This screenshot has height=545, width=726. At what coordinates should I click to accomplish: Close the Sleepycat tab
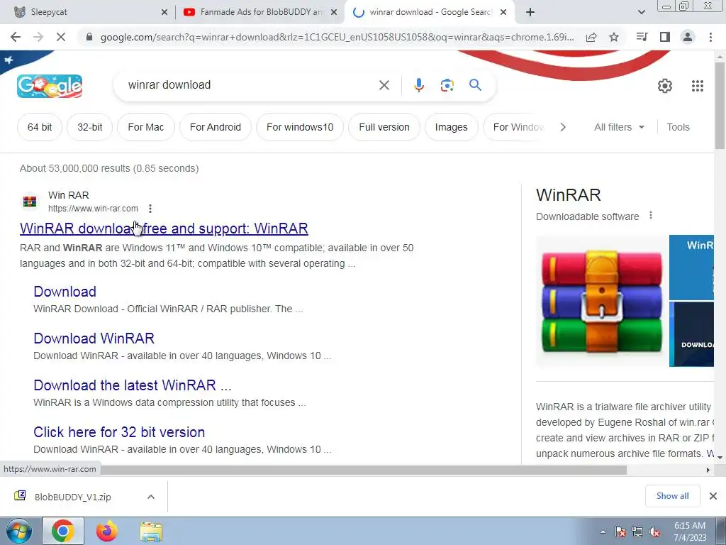[x=164, y=13]
